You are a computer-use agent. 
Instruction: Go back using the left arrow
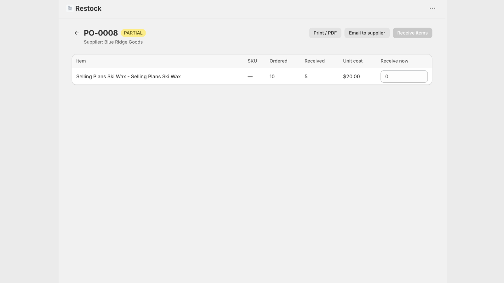pyautogui.click(x=77, y=33)
